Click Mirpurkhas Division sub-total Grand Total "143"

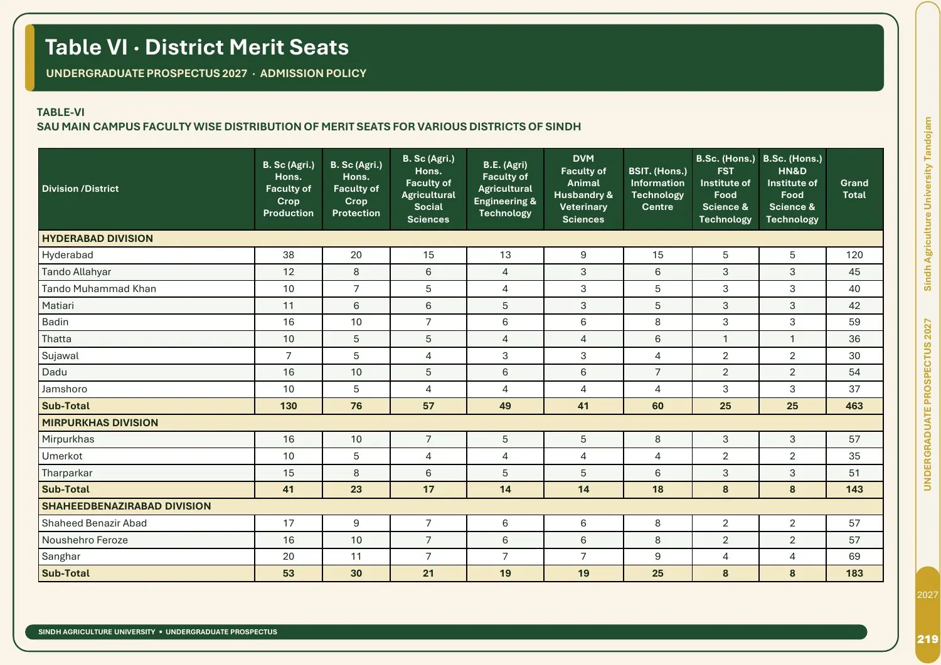click(x=854, y=490)
